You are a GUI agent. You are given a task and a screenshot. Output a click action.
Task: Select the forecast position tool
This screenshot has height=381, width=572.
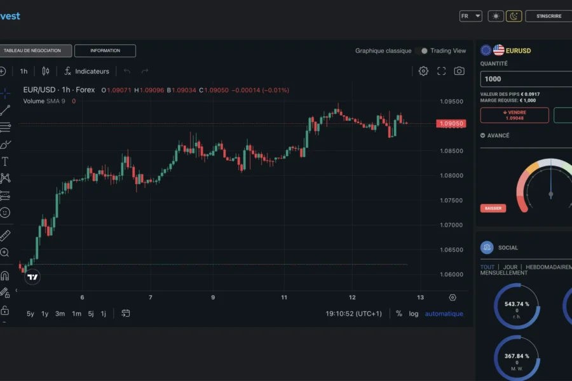[4, 196]
